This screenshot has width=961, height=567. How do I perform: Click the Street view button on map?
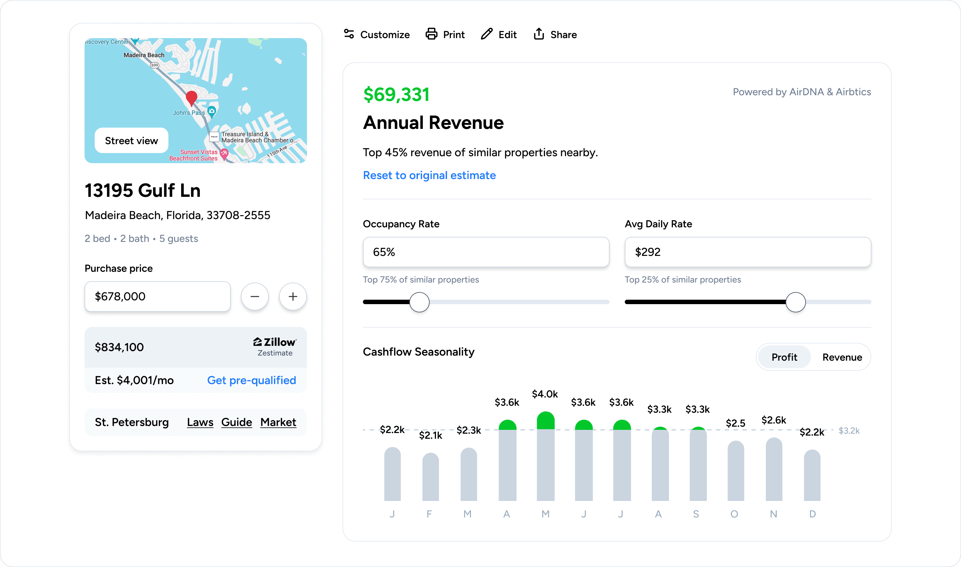(x=131, y=141)
